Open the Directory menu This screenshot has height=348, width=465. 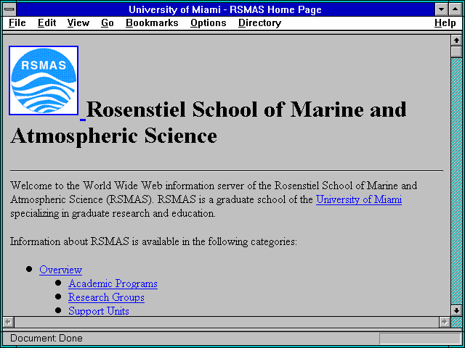pyautogui.click(x=260, y=23)
